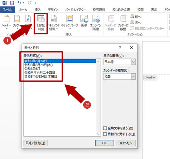Open the ファイル tab
The width and height of the screenshot is (170, 159).
pos(8,9)
